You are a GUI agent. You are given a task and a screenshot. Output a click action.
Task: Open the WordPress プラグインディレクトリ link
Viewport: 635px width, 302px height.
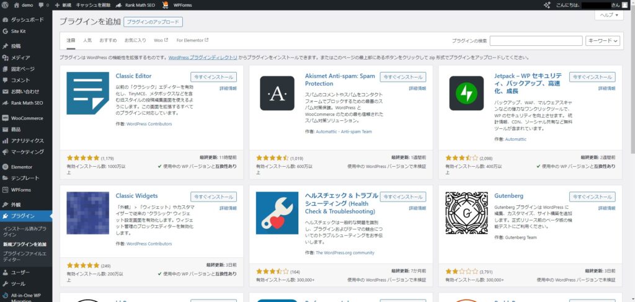[x=203, y=57]
